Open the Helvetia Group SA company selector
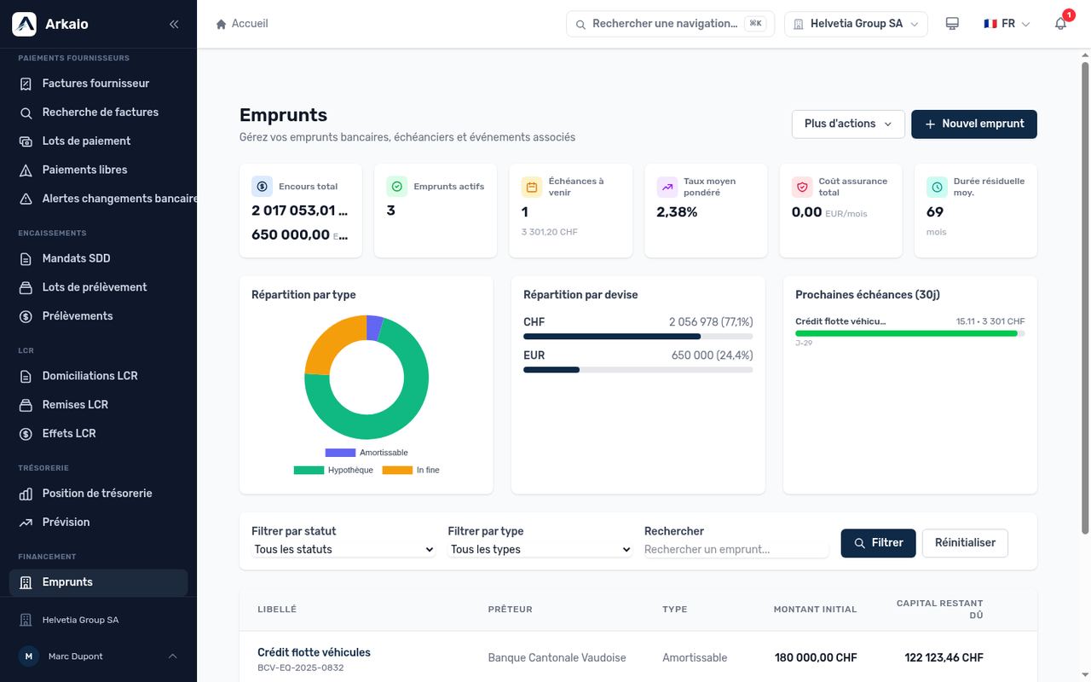Screen dimensions: 1091x682 tap(856, 24)
